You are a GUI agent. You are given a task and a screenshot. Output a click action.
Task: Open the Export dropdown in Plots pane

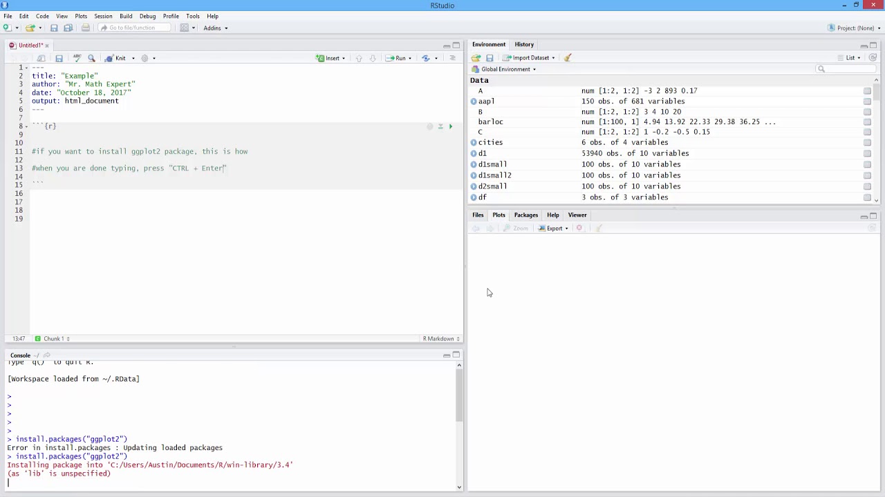[x=553, y=228]
